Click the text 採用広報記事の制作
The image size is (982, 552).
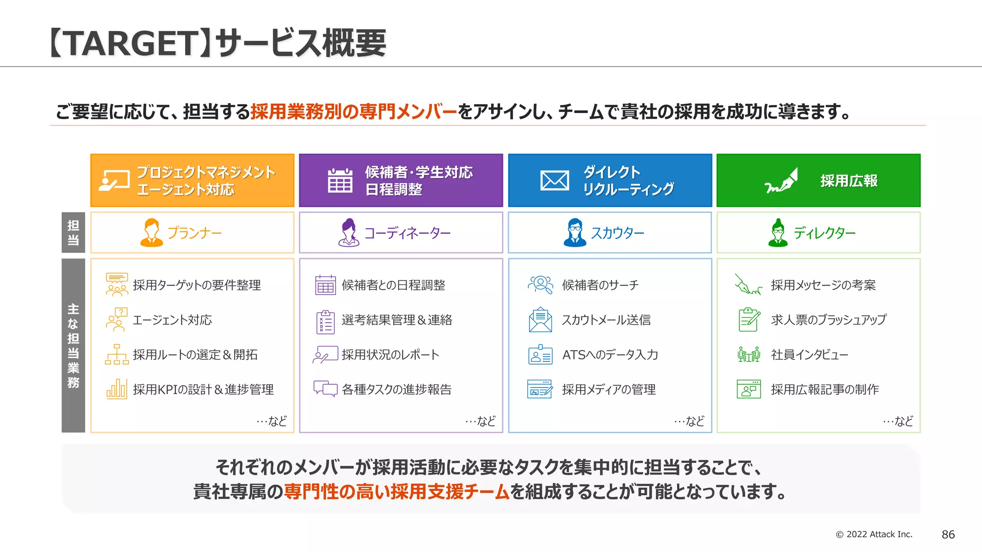[x=825, y=390]
